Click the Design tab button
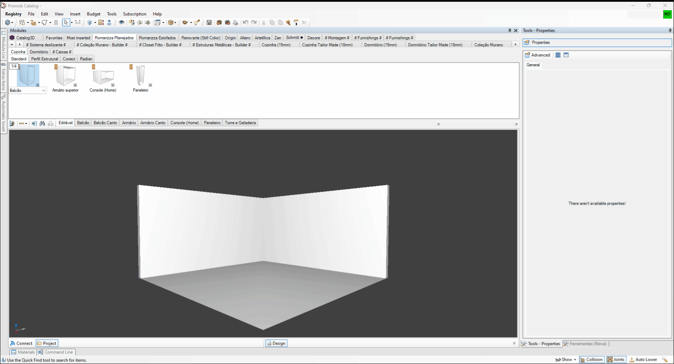Image resolution: width=674 pixels, height=364 pixels. (x=276, y=343)
